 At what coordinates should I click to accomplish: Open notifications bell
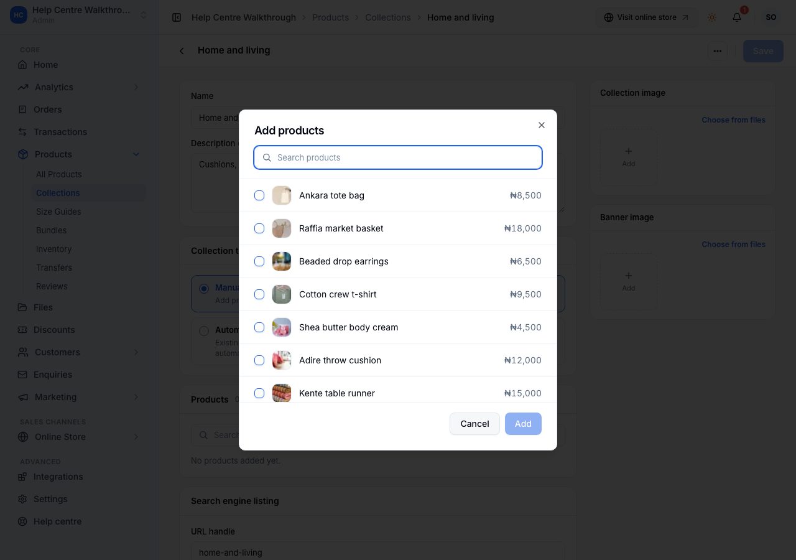pos(737,17)
